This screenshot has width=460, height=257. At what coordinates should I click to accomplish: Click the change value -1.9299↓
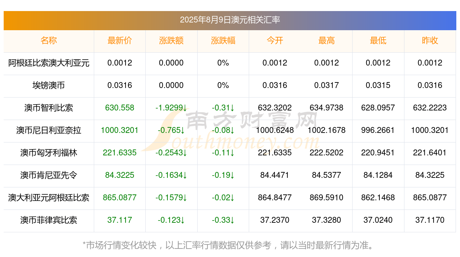[171, 108]
